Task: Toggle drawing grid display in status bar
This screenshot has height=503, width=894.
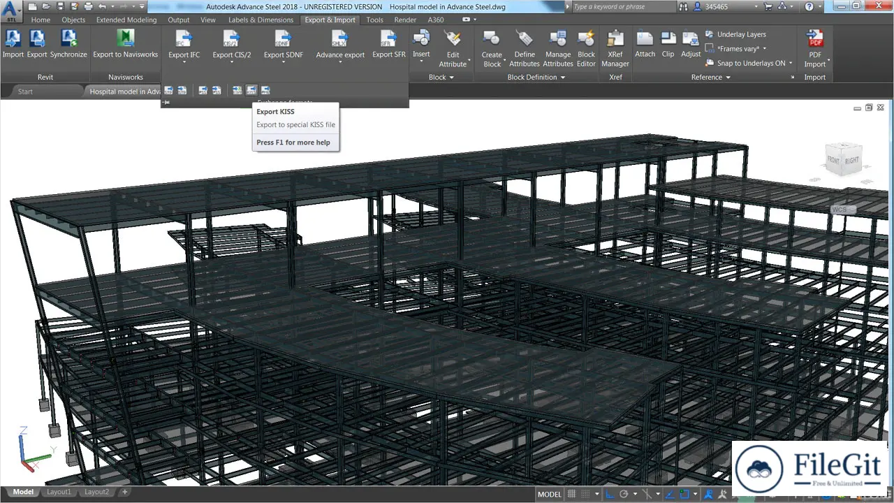Action: (571, 494)
